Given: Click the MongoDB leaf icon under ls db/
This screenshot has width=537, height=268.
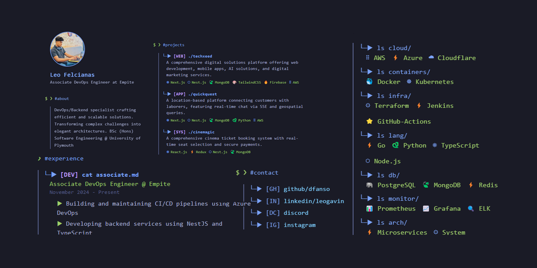Looking at the screenshot, I should tap(426, 185).
